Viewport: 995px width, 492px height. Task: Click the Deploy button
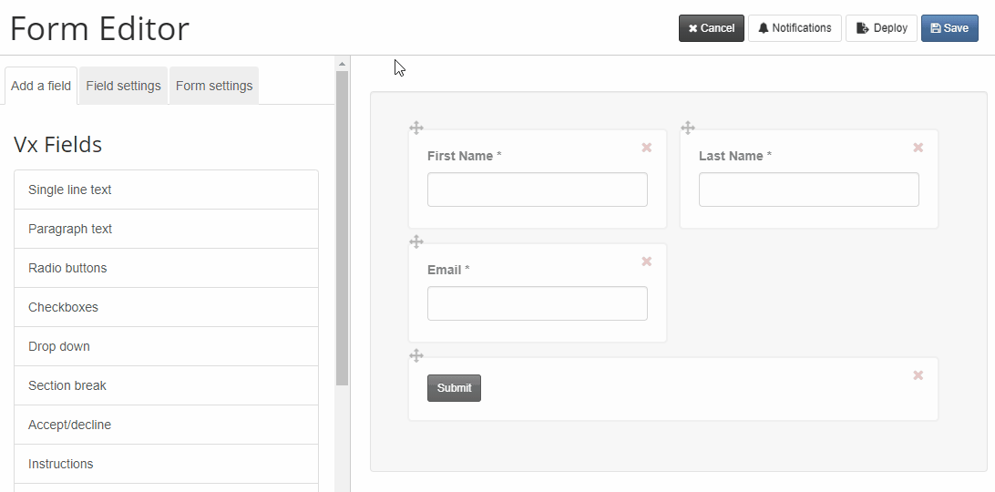pos(881,28)
